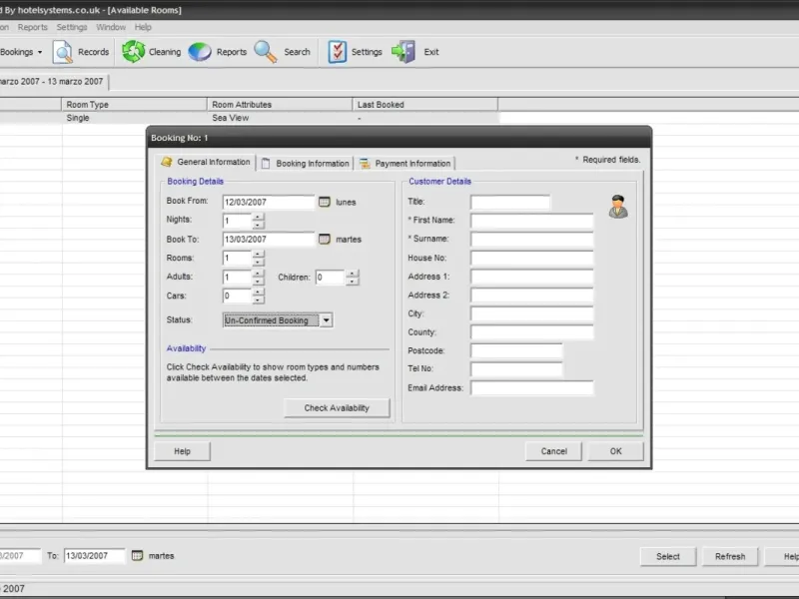
Task: Decrease the Nights spinner value
Action: [x=258, y=225]
